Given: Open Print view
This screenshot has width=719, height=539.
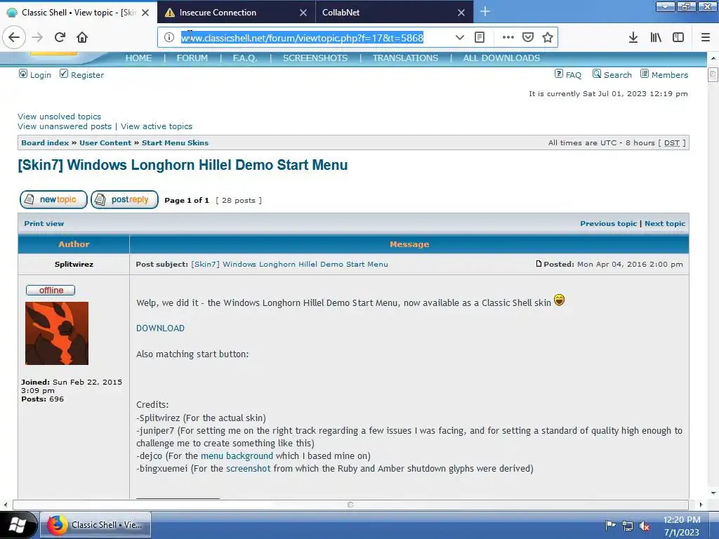Looking at the screenshot, I should pyautogui.click(x=44, y=224).
